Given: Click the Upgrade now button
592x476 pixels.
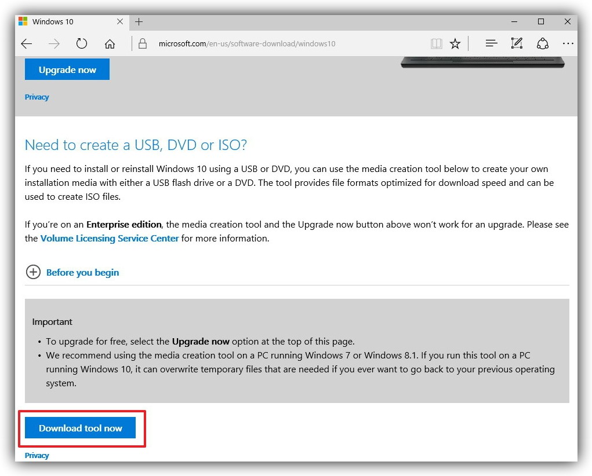Looking at the screenshot, I should click(x=67, y=69).
